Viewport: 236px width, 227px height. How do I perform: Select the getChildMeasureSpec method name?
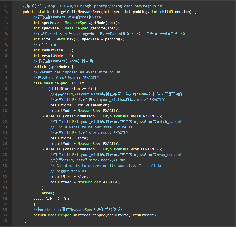click(81, 12)
